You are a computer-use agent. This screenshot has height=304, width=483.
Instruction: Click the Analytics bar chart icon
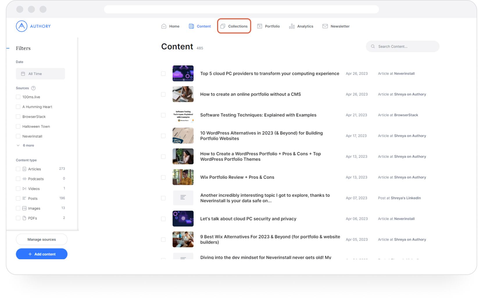tap(292, 26)
